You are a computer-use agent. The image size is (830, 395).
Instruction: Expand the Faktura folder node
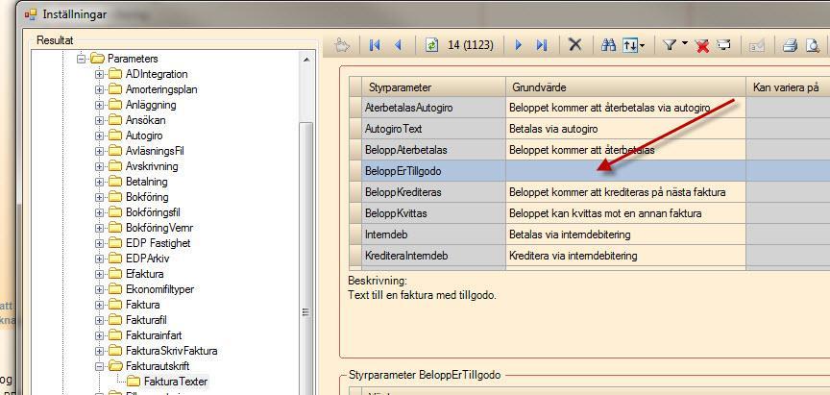pyautogui.click(x=99, y=305)
